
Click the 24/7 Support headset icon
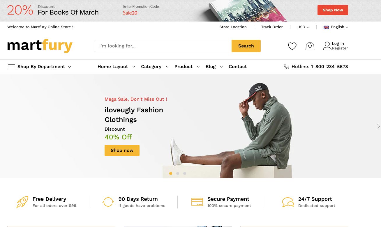click(x=288, y=202)
